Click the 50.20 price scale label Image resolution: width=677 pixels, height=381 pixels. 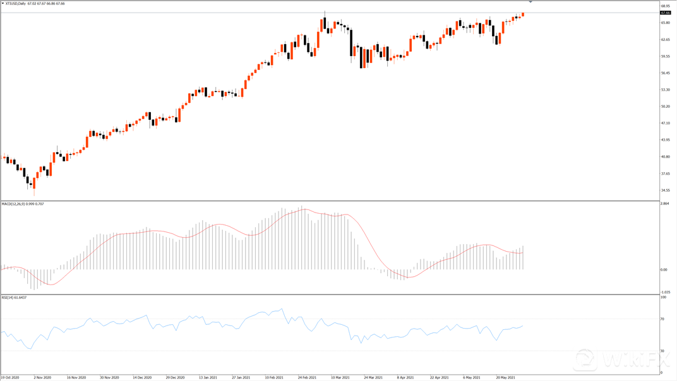(665, 106)
